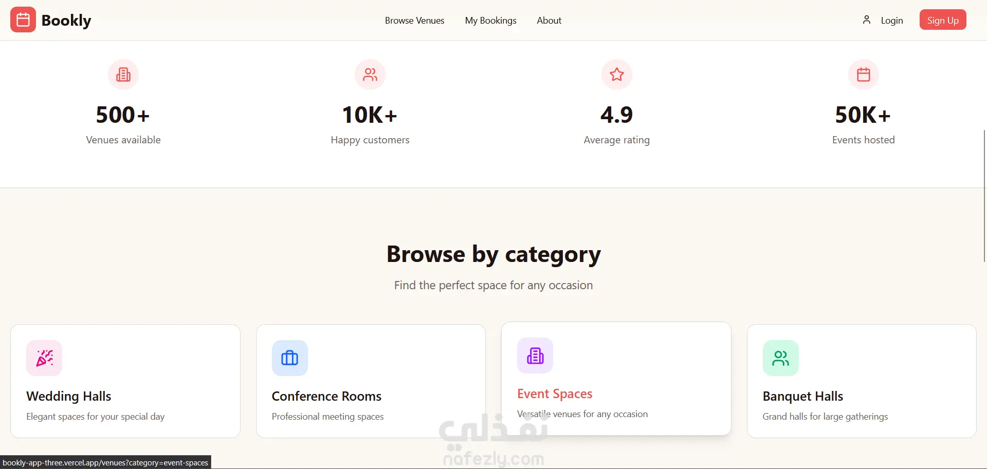Viewport: 987px width, 469px height.
Task: Choose the Event Spaces category title
Action: point(555,393)
